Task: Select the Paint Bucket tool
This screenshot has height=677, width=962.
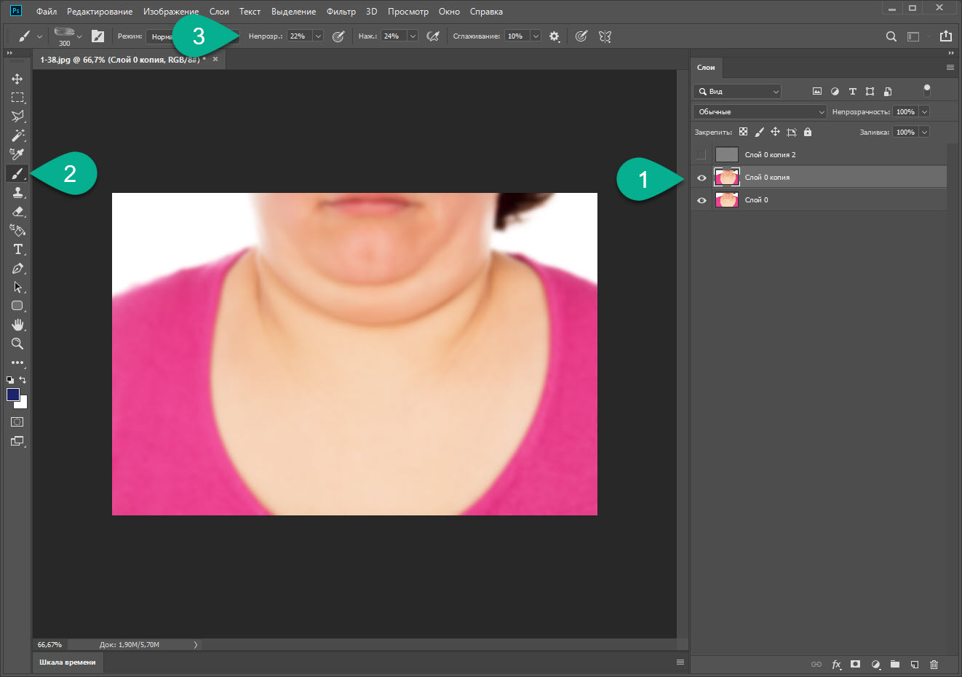Action: coord(17,230)
